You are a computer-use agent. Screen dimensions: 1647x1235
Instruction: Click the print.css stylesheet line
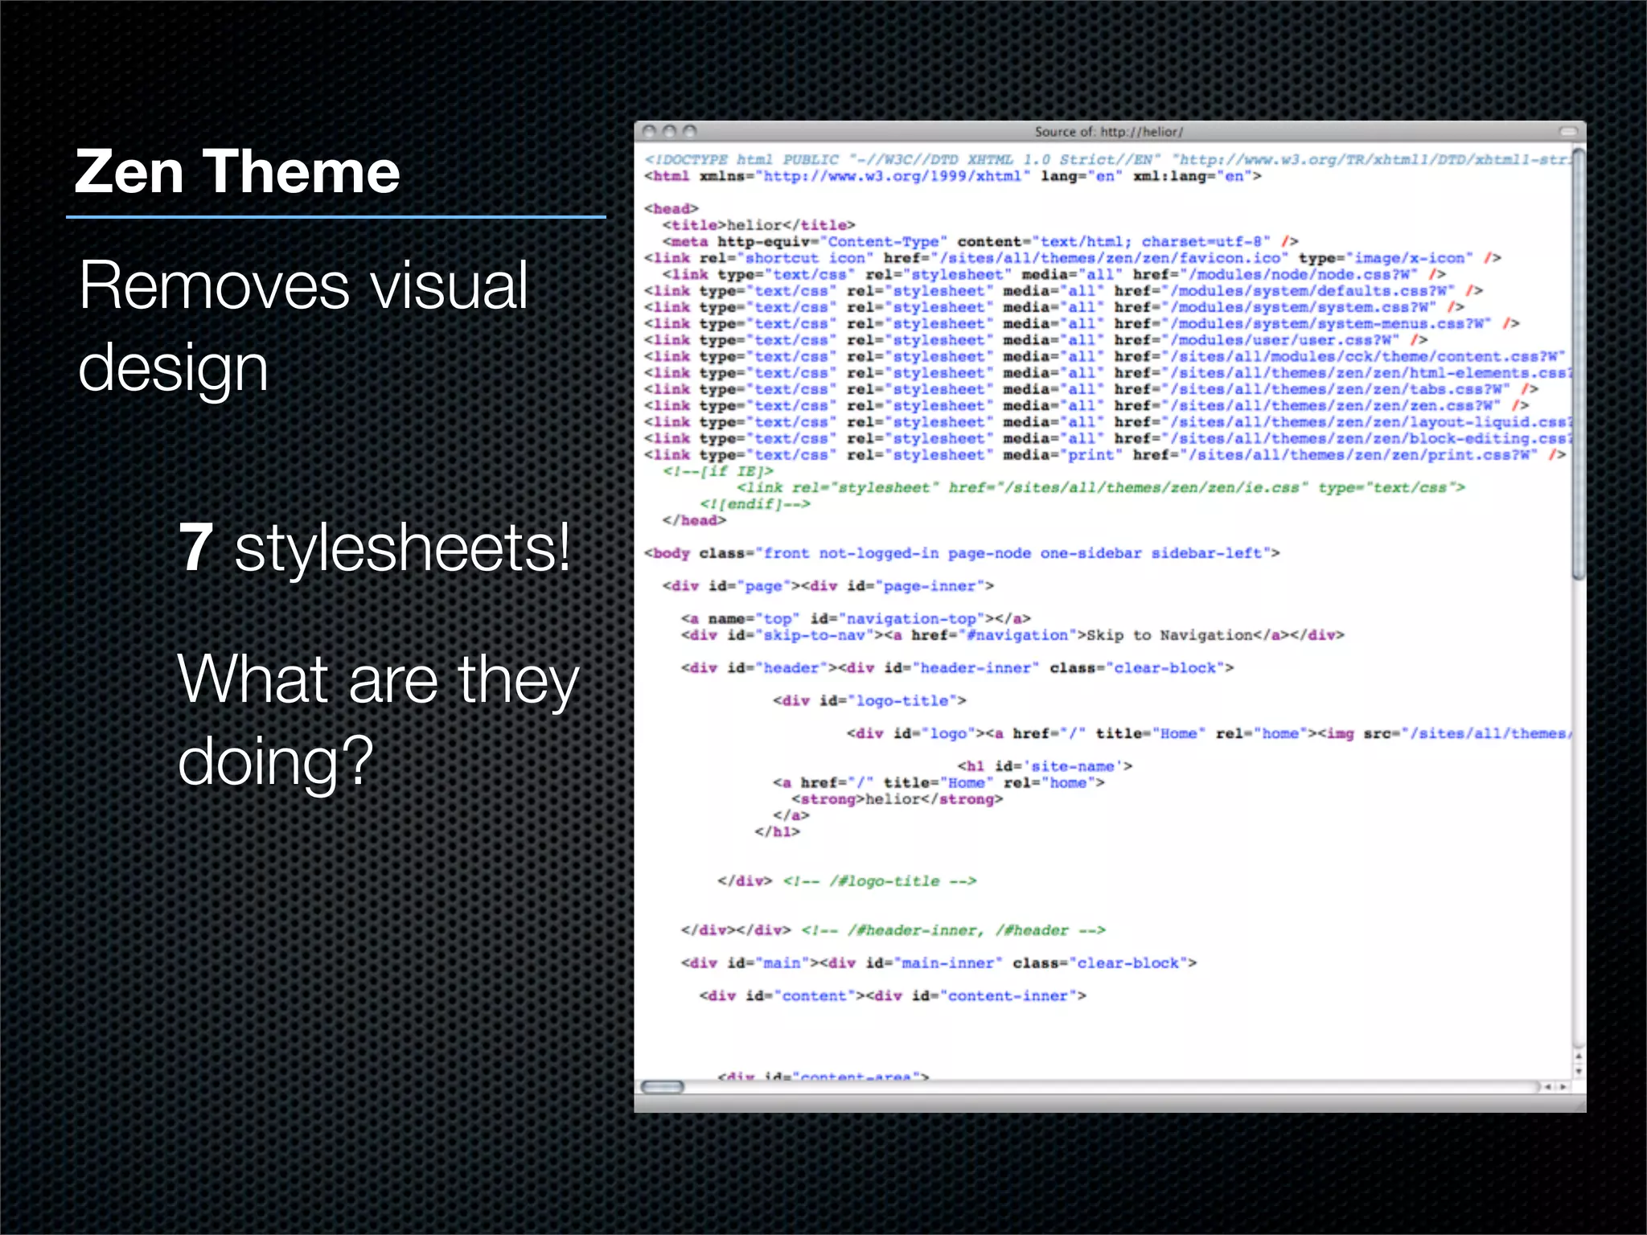(x=1105, y=455)
